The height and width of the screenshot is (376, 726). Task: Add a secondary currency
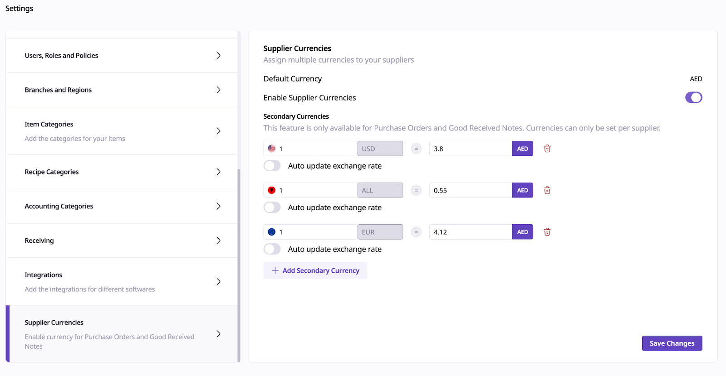[315, 270]
